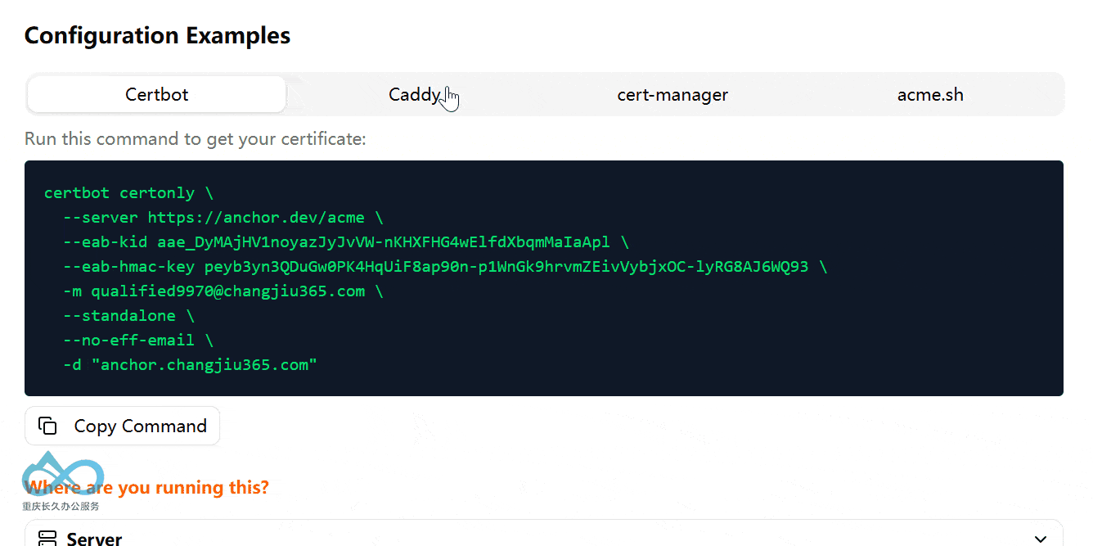Image resolution: width=1093 pixels, height=546 pixels.
Task: Click the --eab-kid code line
Action: tap(346, 242)
